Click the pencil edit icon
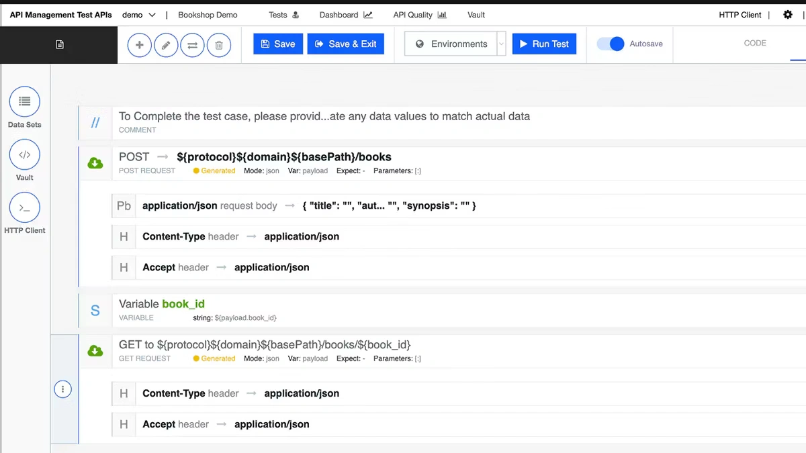The height and width of the screenshot is (453, 806). (x=166, y=45)
